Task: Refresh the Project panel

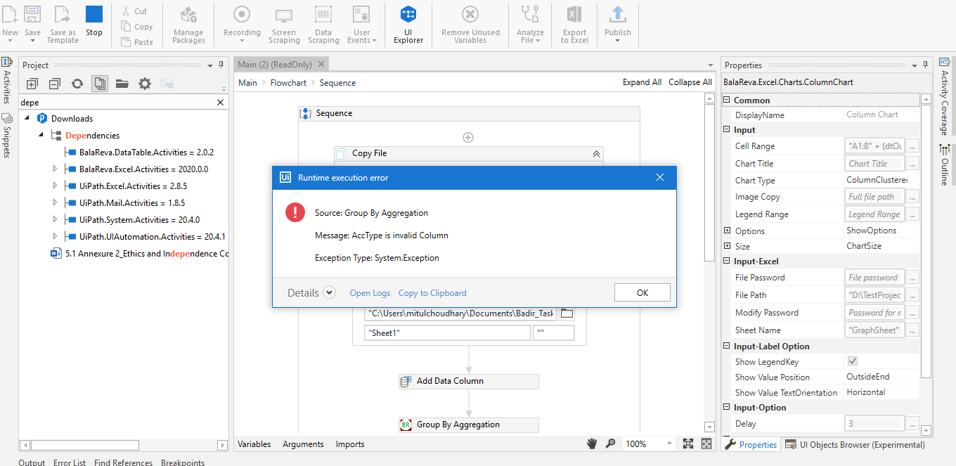Action: pyautogui.click(x=77, y=84)
